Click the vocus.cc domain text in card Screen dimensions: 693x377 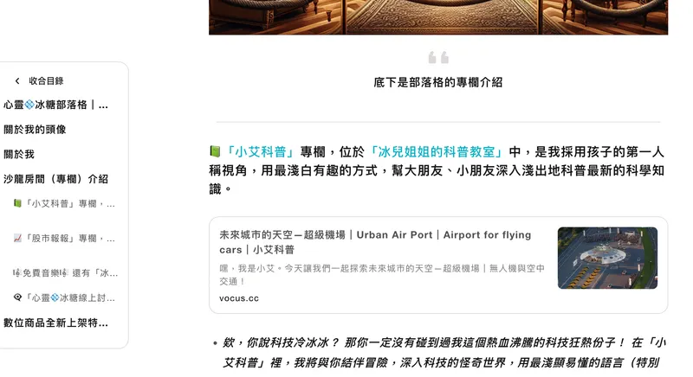pos(239,298)
